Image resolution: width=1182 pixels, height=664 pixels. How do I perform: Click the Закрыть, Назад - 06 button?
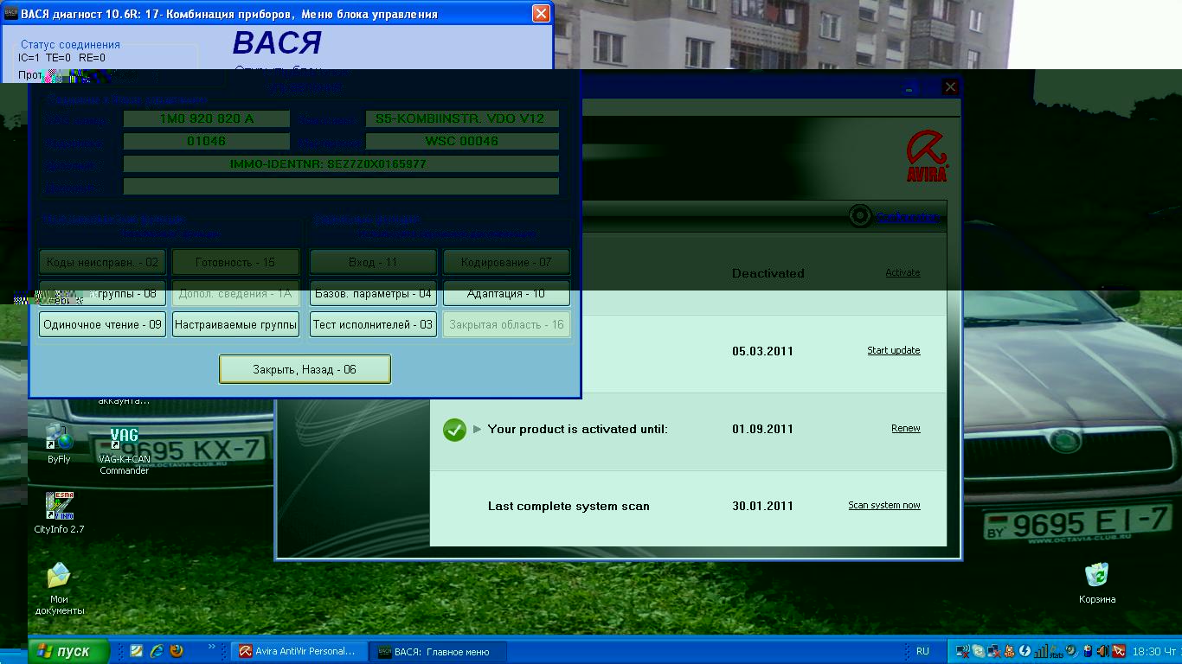[x=305, y=369]
